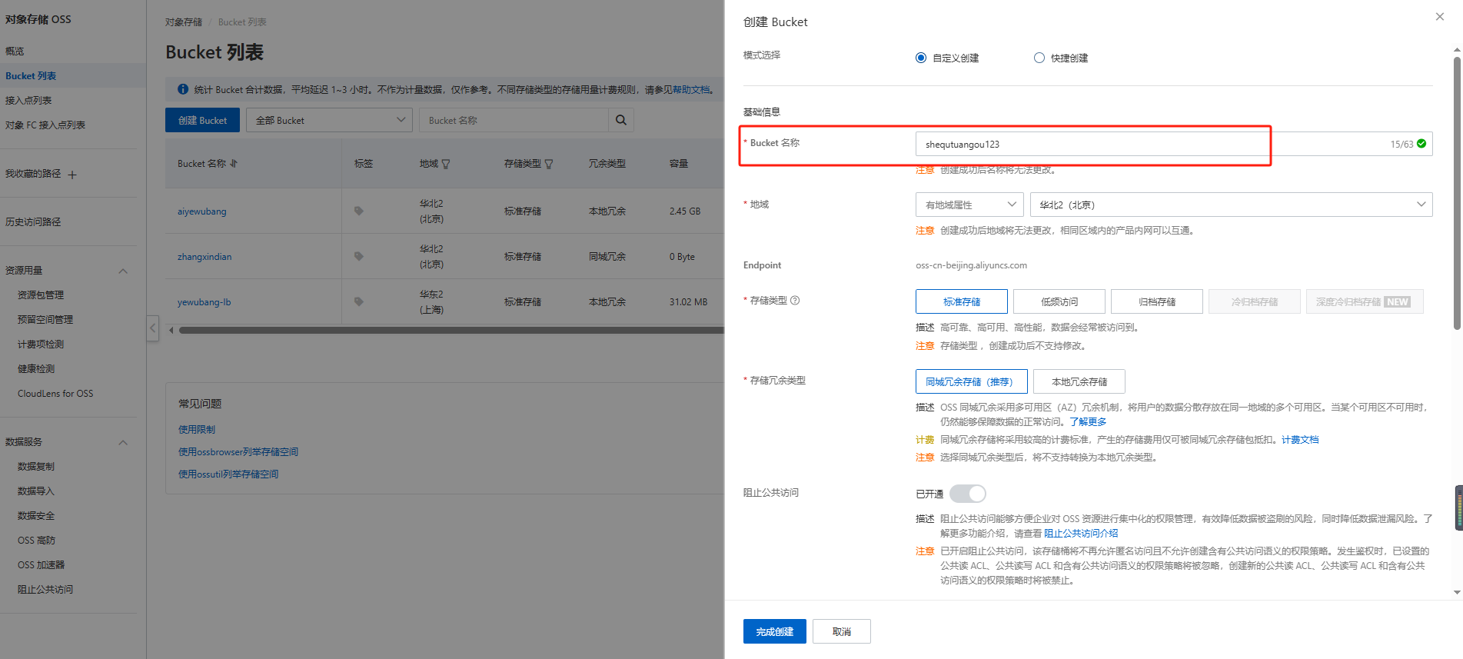Add a favorite path with plus icon
Viewport: 1463px width, 659px height.
(x=72, y=175)
